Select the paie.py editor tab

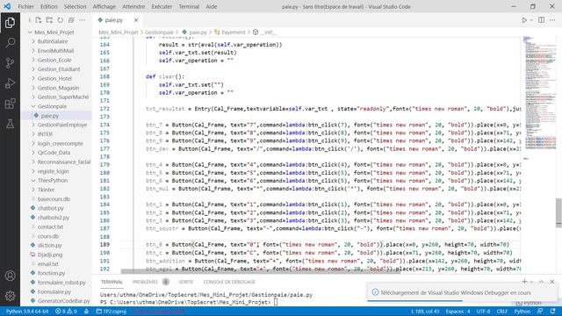114,20
